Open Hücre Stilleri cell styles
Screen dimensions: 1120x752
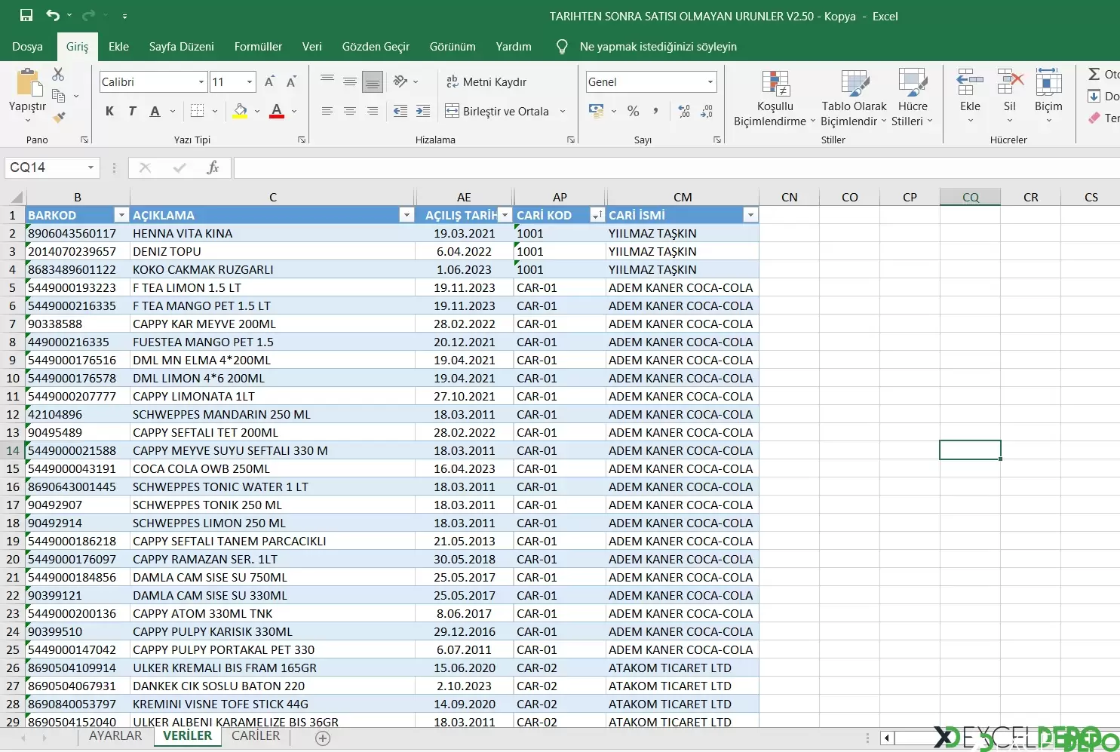tap(913, 99)
